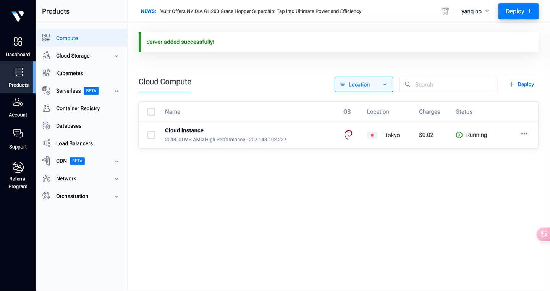Click the Location column header
This screenshot has height=291, width=550.
coord(378,112)
